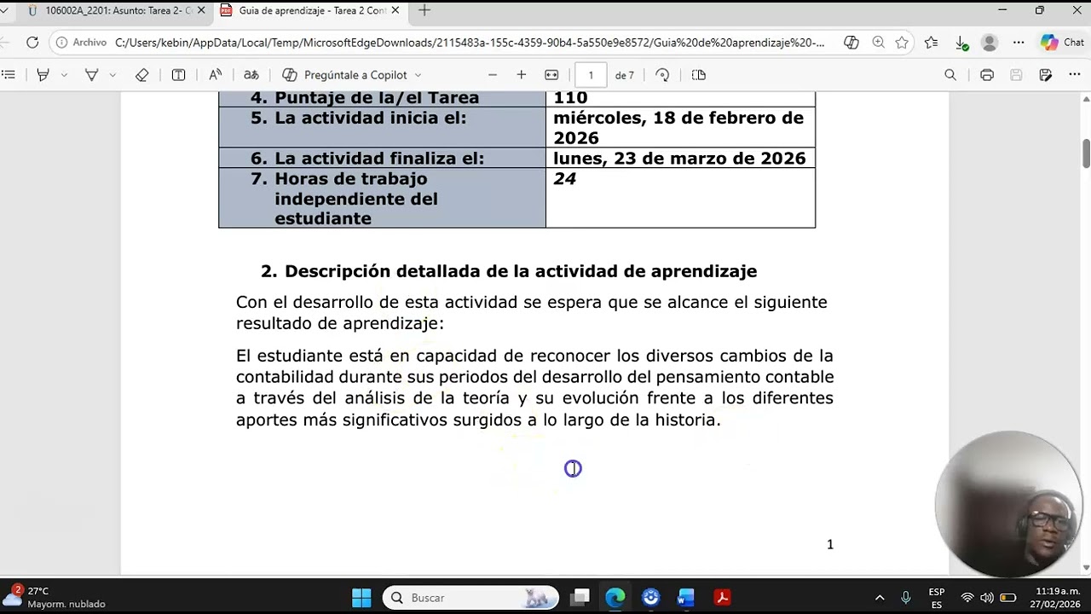Open Edge settings and more menu
The width and height of the screenshot is (1091, 614).
1019,42
